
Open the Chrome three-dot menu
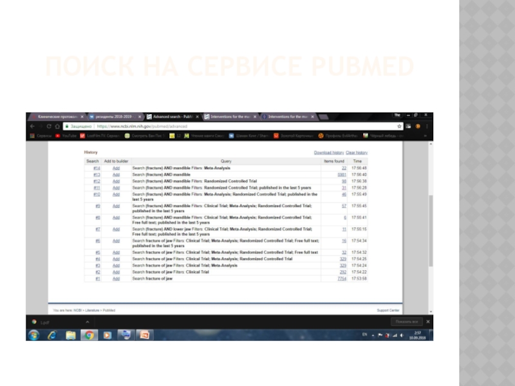pos(427,126)
